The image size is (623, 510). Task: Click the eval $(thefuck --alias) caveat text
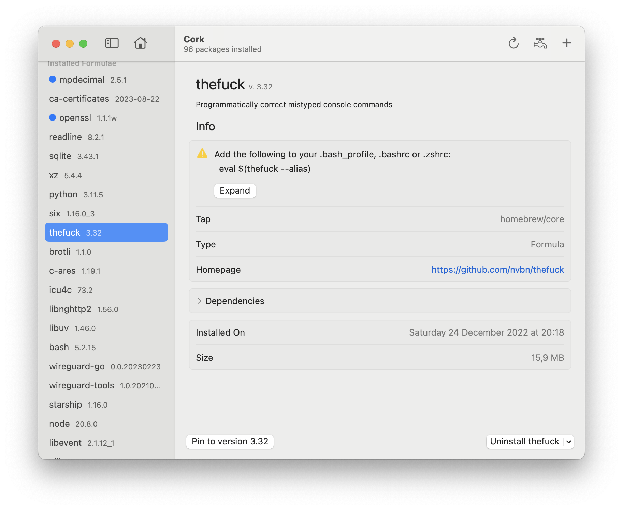(265, 169)
